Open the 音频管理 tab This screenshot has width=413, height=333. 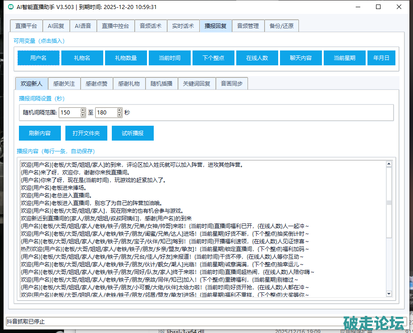[x=248, y=26]
